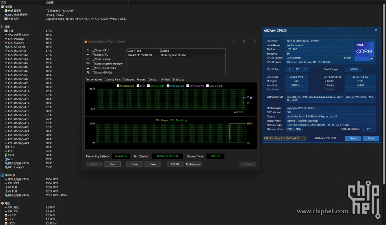This screenshot has width=386, height=225.
Task: Click Save in the System Stability Test window
Action: pyautogui.click(x=153, y=164)
